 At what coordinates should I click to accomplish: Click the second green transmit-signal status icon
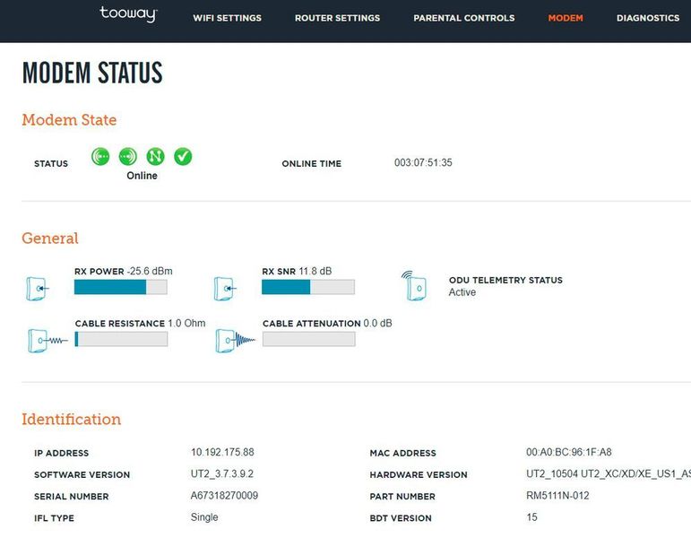(x=128, y=157)
